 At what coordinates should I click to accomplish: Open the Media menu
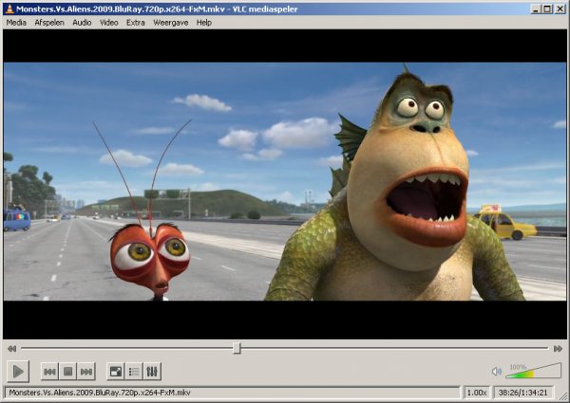(x=16, y=23)
